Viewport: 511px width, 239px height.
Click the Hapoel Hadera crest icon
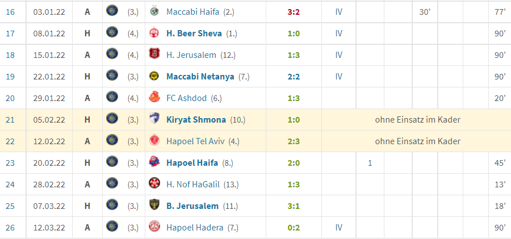tap(153, 227)
